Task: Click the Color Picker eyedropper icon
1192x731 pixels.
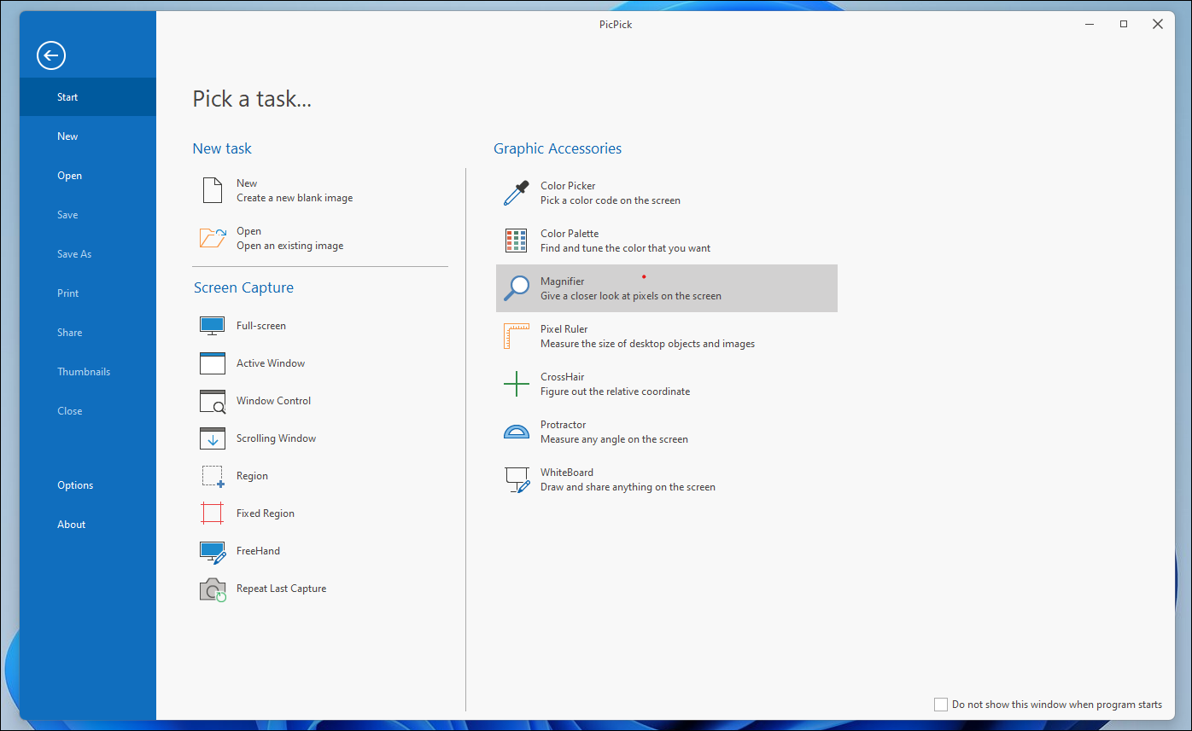Action: [x=516, y=193]
